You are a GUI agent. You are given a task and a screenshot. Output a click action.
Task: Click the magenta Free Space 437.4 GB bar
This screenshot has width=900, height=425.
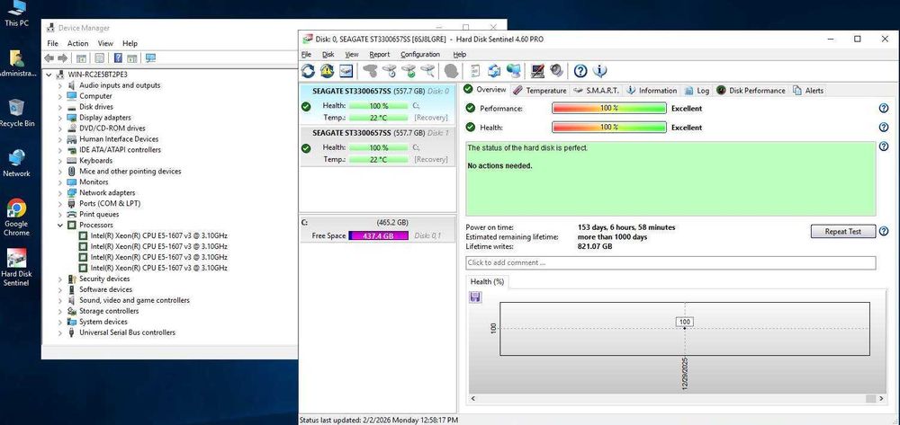coord(379,235)
